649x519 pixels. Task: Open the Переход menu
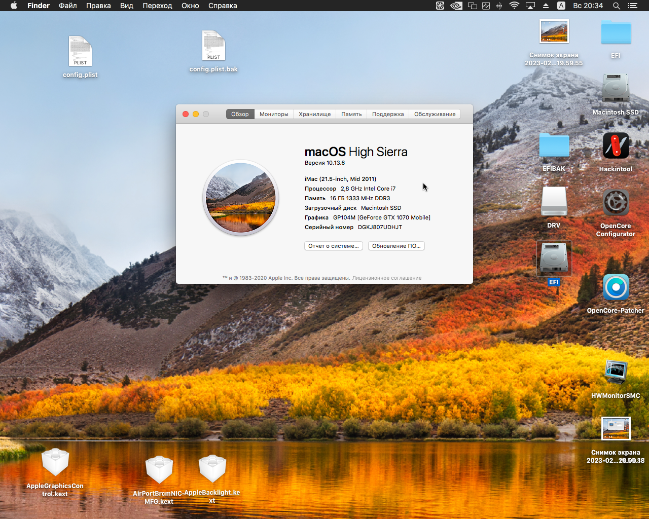[x=157, y=6]
